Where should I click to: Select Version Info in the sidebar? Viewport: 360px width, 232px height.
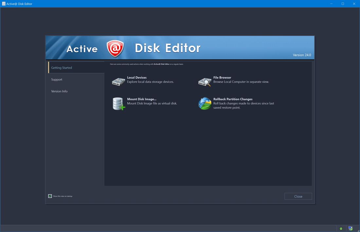coord(59,91)
